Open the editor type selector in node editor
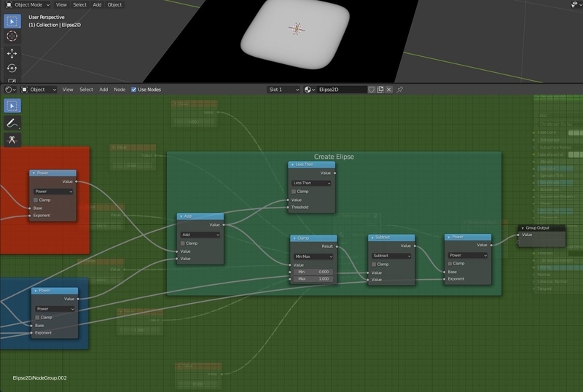The image size is (583, 392). tap(10, 90)
